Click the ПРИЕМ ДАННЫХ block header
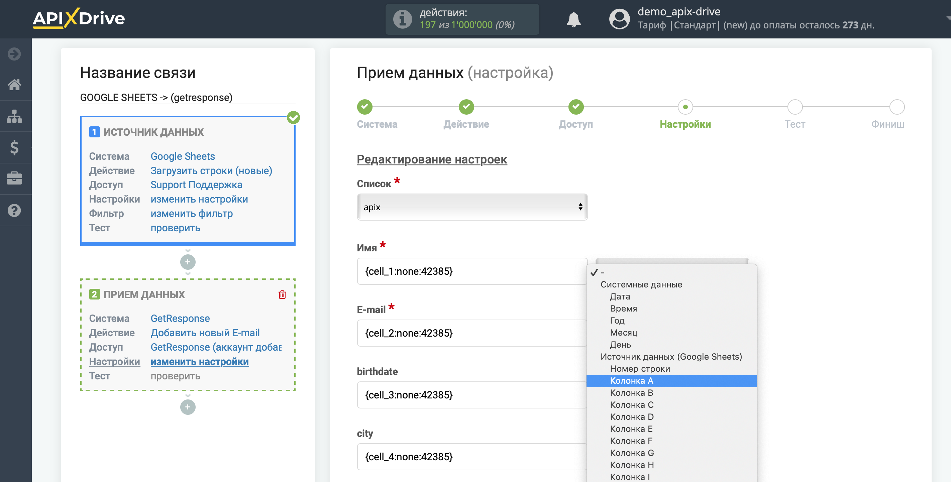951x482 pixels. (144, 294)
